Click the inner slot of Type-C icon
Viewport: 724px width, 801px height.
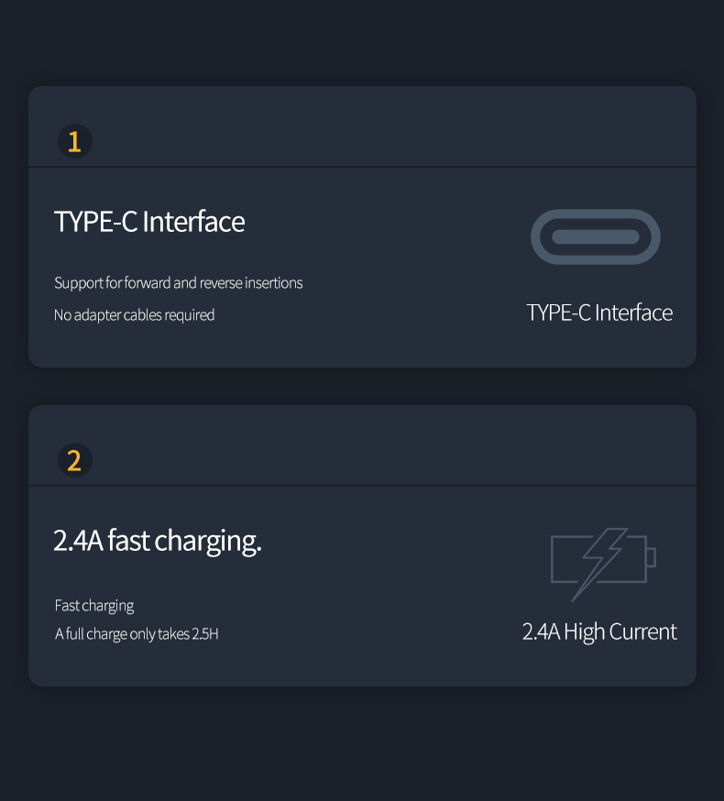coord(596,237)
